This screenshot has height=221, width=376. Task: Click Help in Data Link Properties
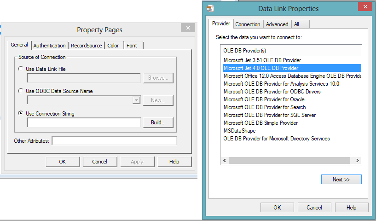coord(352,207)
